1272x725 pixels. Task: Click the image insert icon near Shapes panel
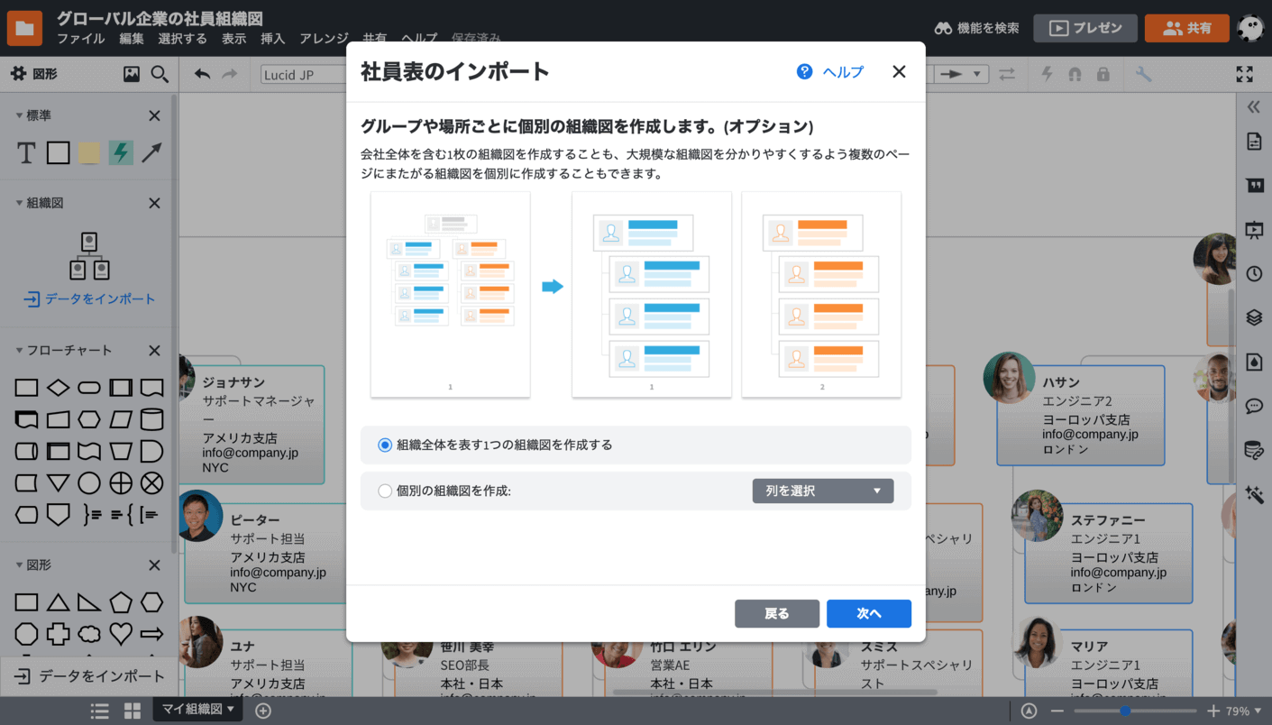132,74
